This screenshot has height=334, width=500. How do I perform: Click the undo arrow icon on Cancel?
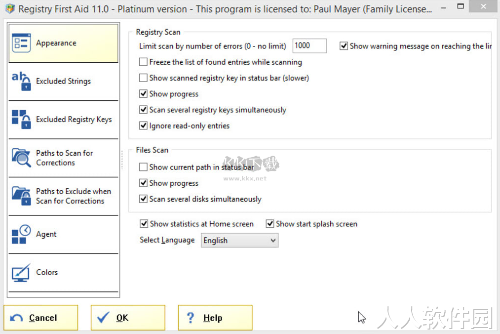pyautogui.click(x=16, y=318)
